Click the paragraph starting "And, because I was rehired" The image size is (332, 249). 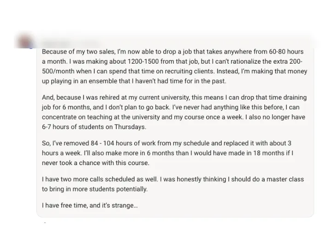click(x=174, y=112)
